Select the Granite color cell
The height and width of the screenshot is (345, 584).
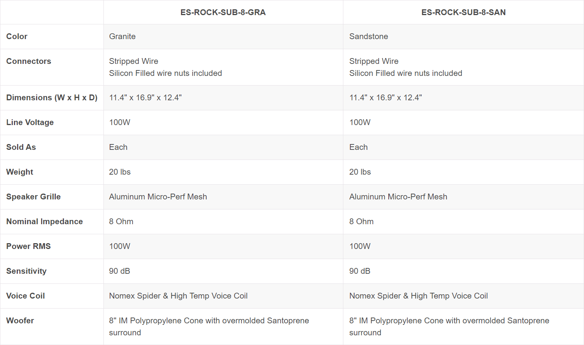point(122,36)
